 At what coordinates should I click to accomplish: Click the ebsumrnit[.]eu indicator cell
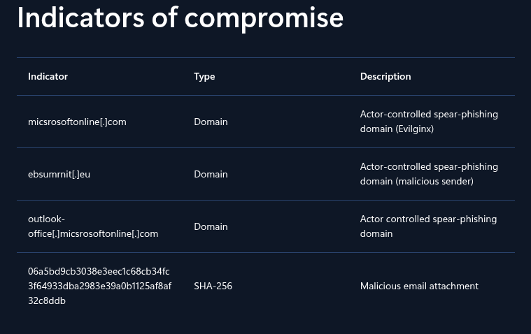(59, 174)
